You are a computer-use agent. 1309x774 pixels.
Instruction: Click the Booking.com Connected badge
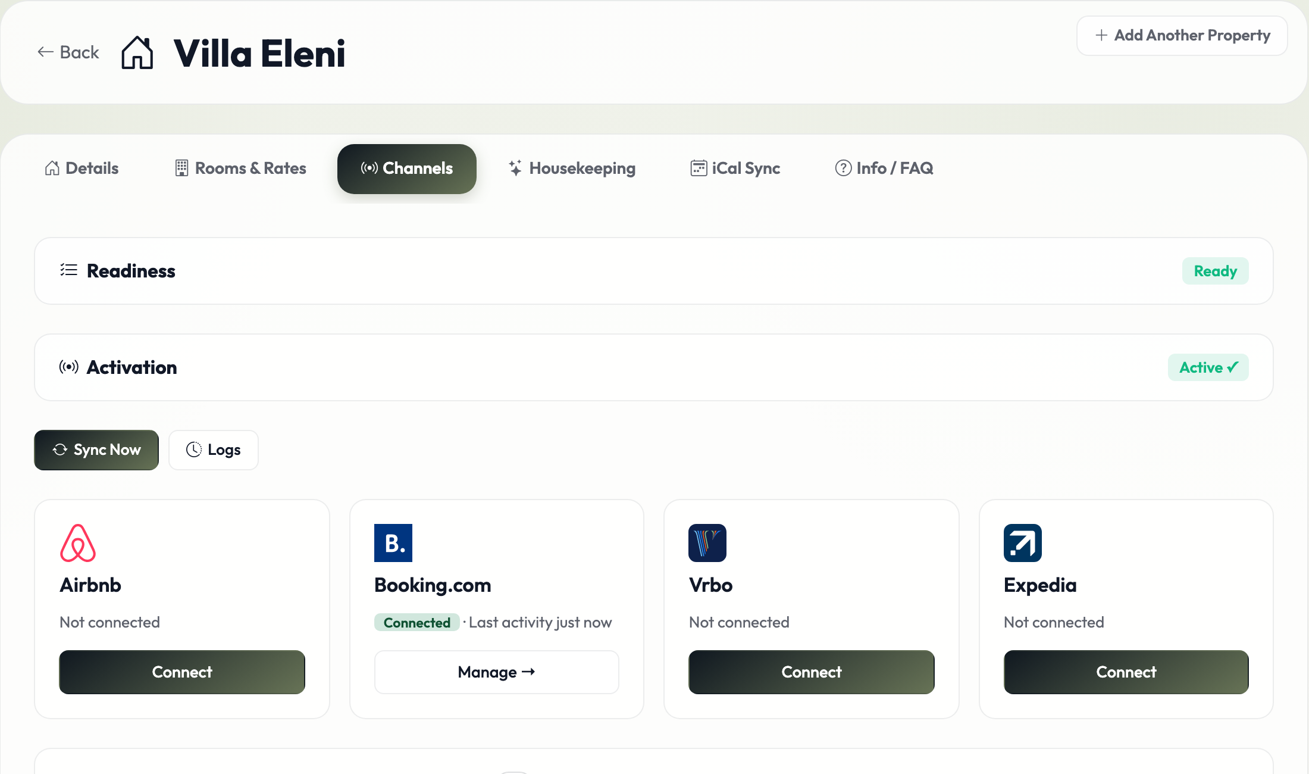[417, 623]
